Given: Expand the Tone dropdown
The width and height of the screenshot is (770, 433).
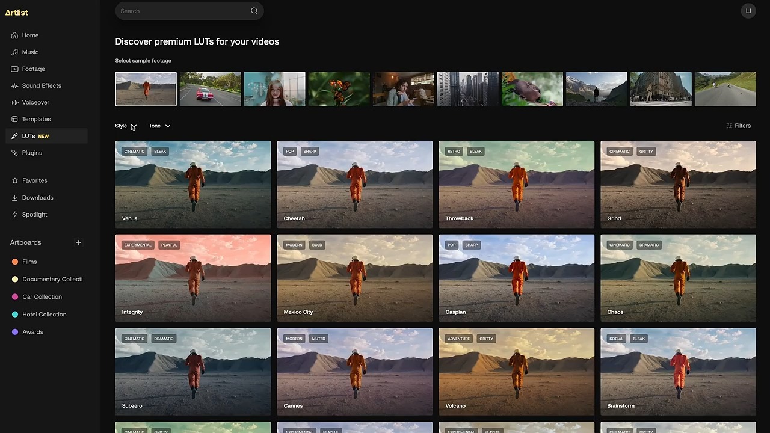Looking at the screenshot, I should coord(159,126).
